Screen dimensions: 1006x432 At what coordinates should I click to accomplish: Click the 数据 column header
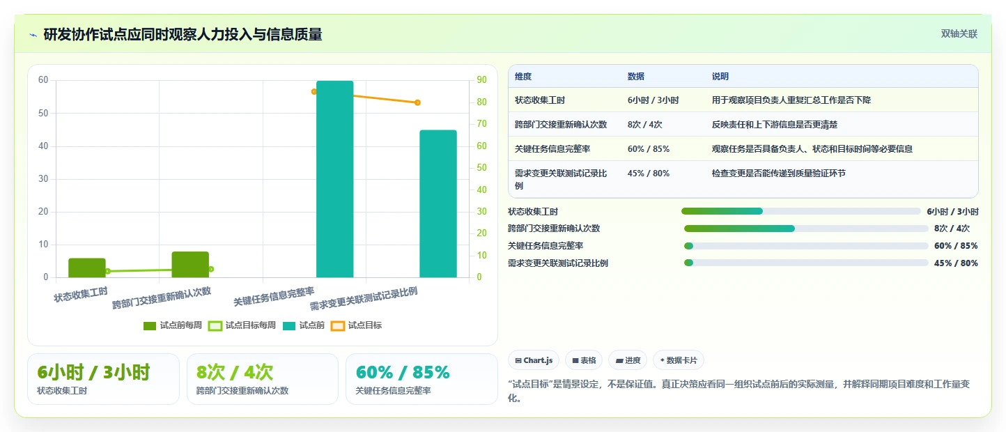(x=635, y=77)
